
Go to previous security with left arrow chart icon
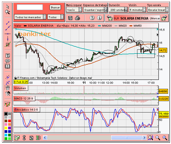tap(109, 18)
